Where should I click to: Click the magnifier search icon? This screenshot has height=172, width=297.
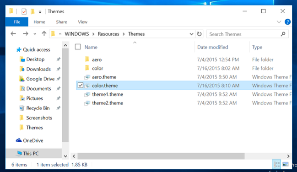click(x=283, y=34)
